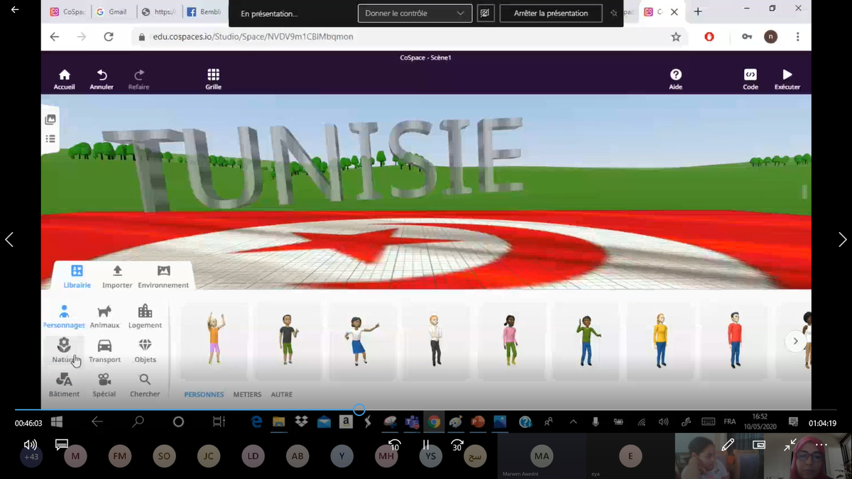Exit full screen in player
The height and width of the screenshot is (479, 852).
790,445
